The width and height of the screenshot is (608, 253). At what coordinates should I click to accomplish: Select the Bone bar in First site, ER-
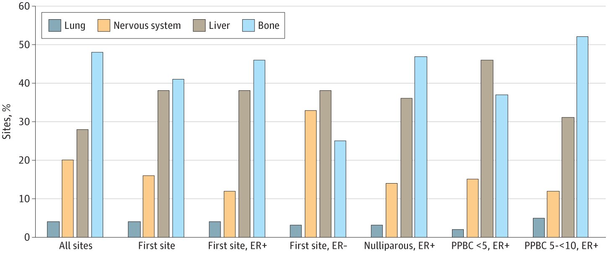340,189
